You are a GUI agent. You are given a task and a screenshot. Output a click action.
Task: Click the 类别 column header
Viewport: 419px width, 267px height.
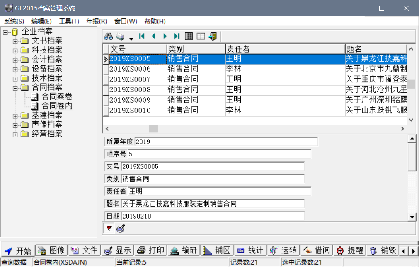[196, 49]
